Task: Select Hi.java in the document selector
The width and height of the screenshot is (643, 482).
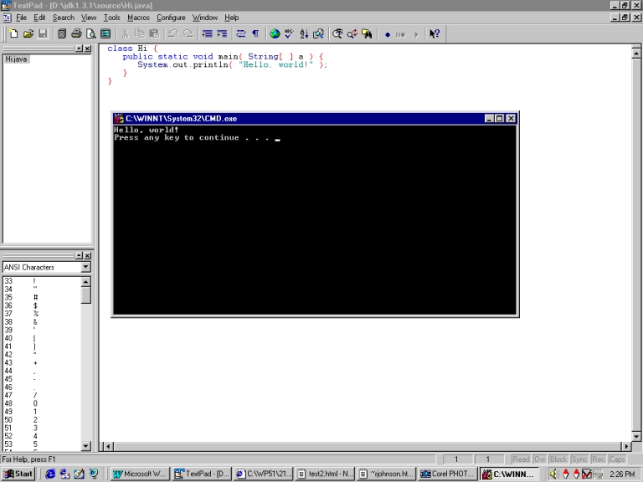Action: click(x=16, y=59)
